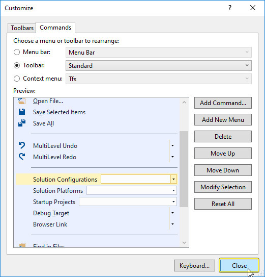Close the Customize dialog with X
This screenshot has width=265, height=277.
[x=253, y=8]
